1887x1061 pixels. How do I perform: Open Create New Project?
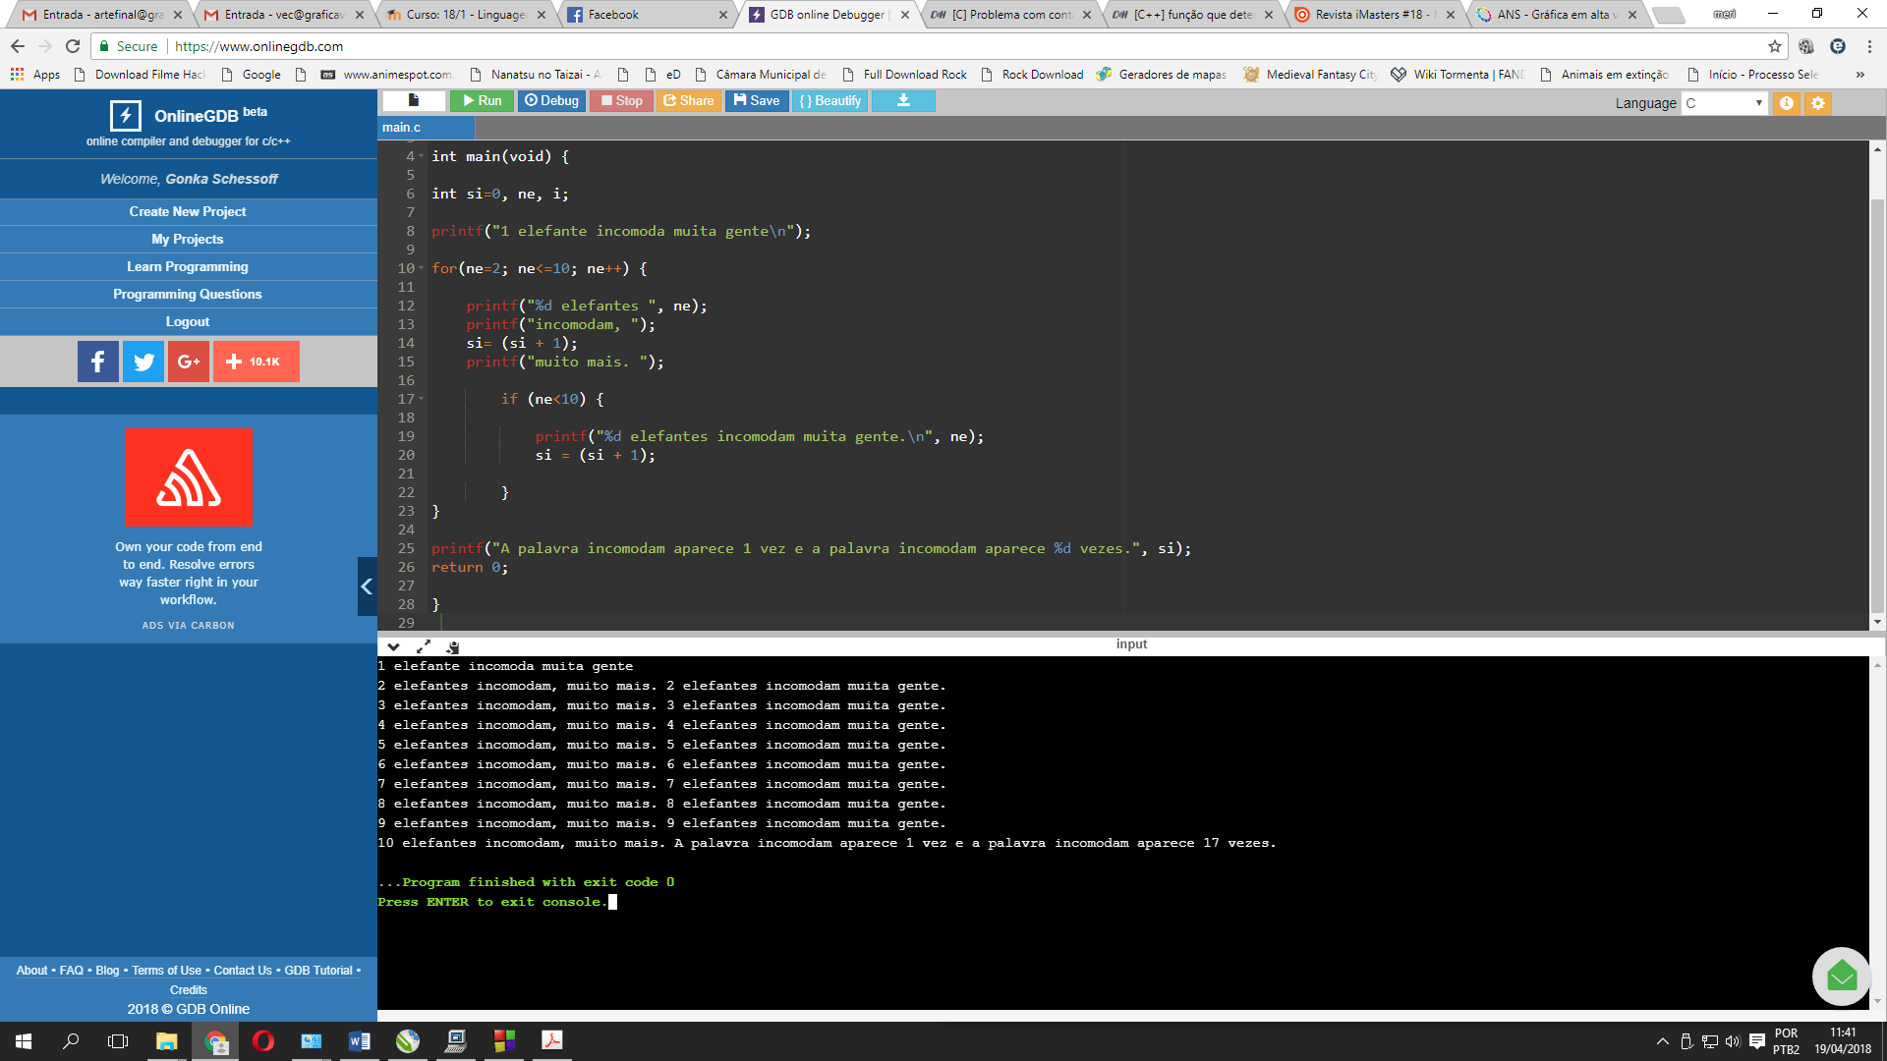[188, 211]
